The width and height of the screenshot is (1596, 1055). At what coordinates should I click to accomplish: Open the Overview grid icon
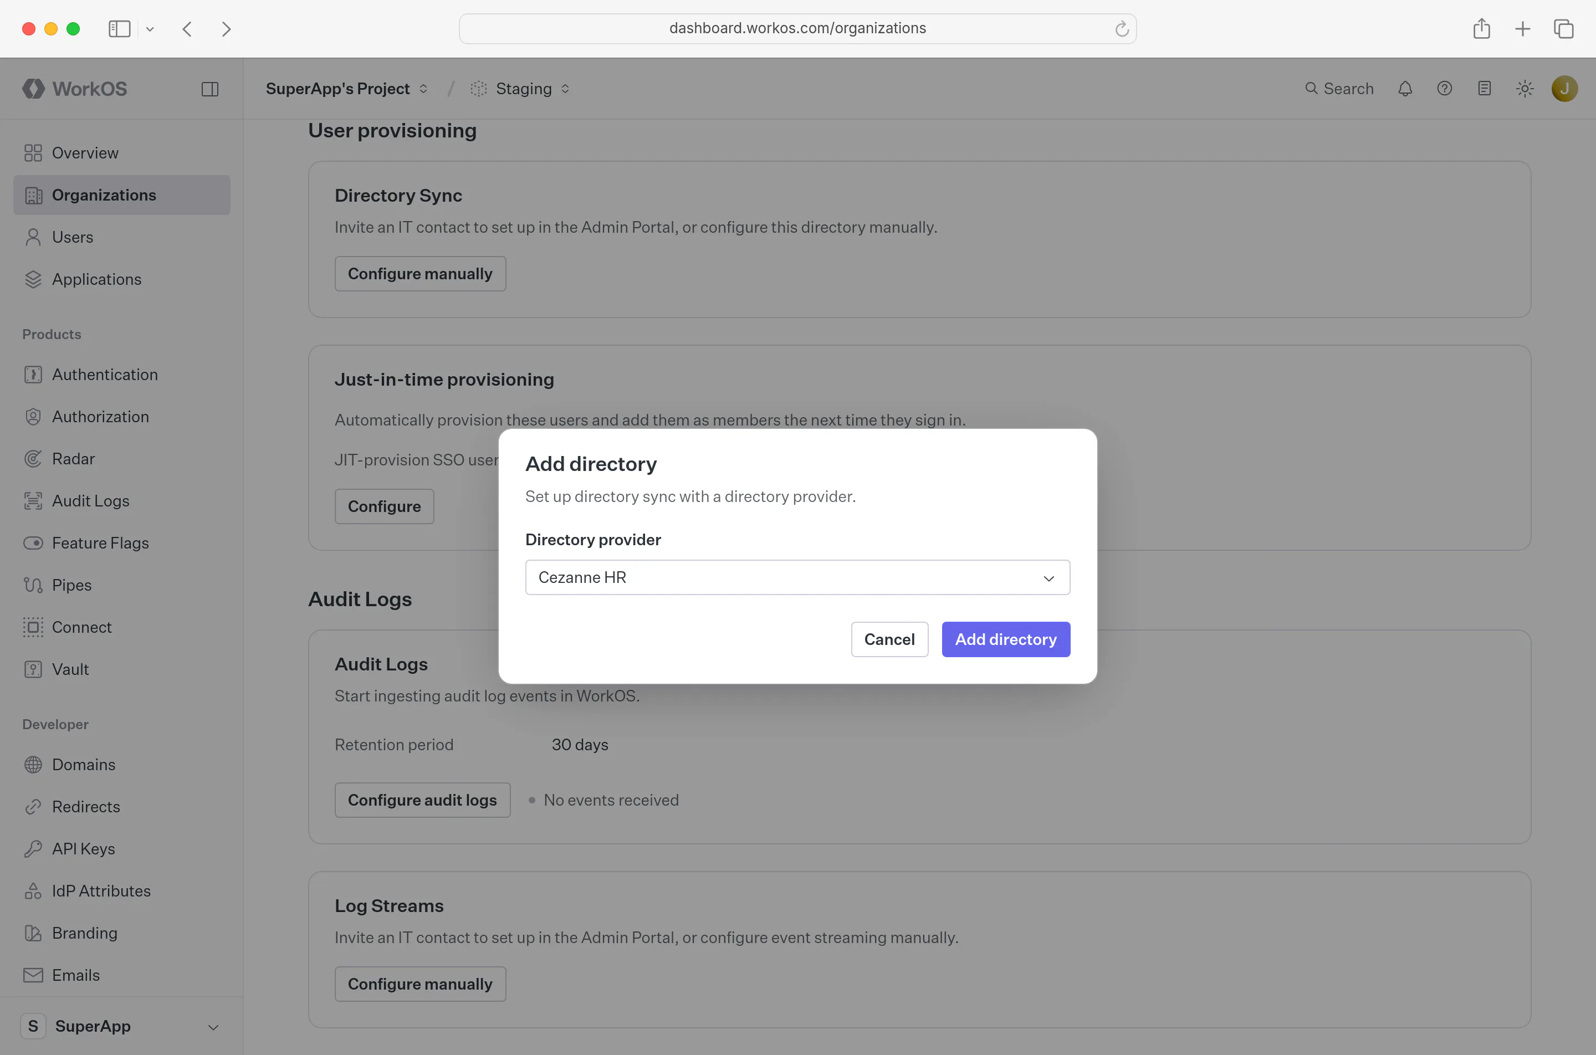point(33,153)
